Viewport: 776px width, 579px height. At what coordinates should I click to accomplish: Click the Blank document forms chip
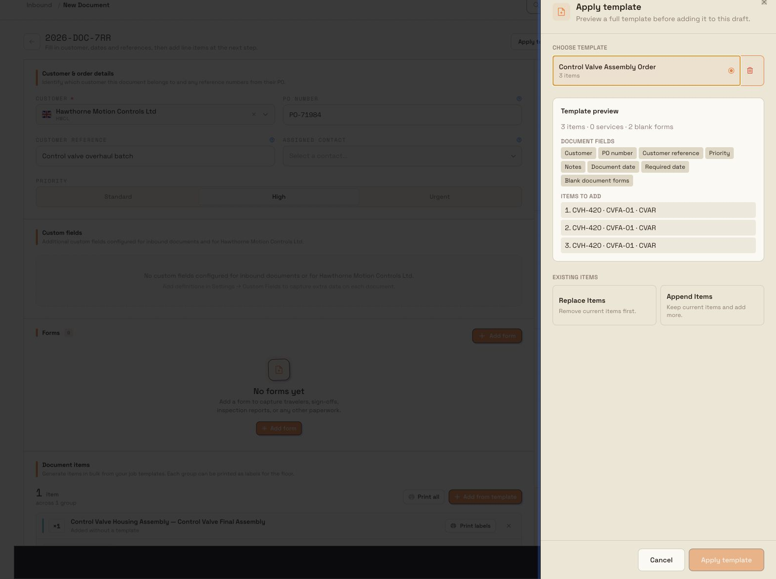597,181
